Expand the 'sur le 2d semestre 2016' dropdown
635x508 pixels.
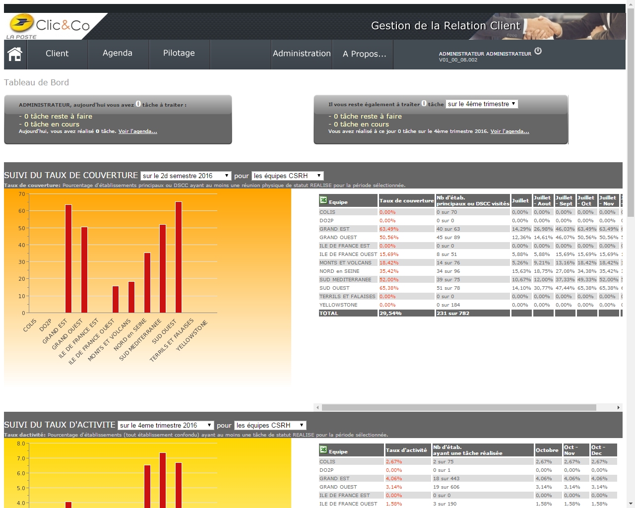click(x=186, y=176)
